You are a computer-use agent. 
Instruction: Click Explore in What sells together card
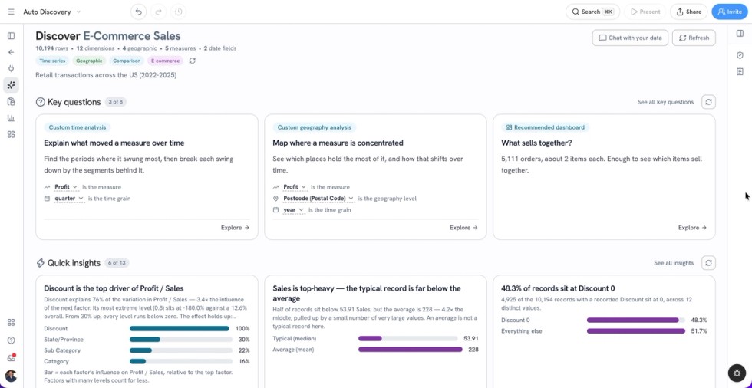[x=692, y=228]
